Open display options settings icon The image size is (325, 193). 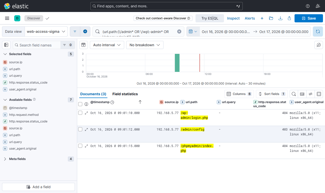pos(311,94)
